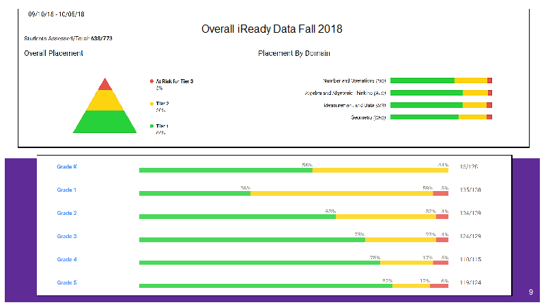Open the Grade K link
The width and height of the screenshot is (546, 307).
click(67, 166)
